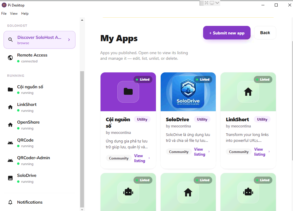Viewport: 293px width, 211px height.
Task: Click the Pi Desktop app logo icon
Action: [4, 5]
